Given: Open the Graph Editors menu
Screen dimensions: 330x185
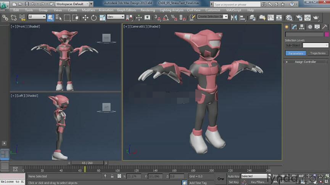Looking at the screenshot, I should pos(126,10).
